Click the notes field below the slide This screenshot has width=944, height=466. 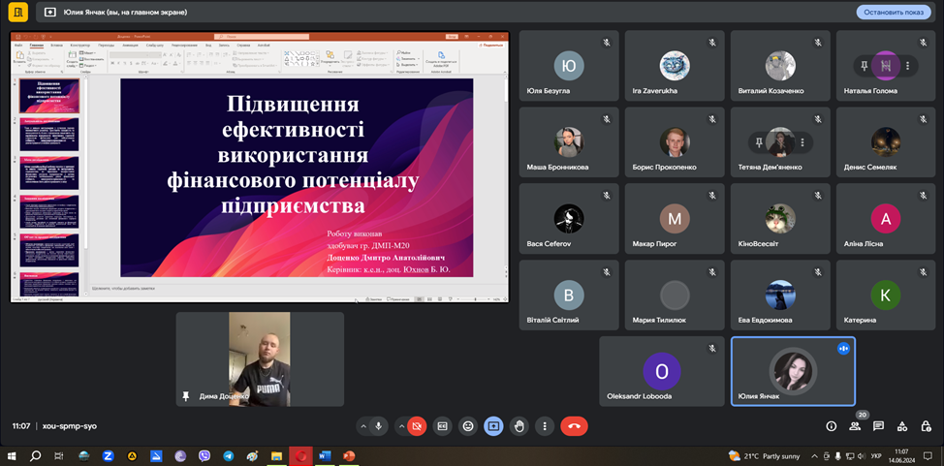[298, 289]
